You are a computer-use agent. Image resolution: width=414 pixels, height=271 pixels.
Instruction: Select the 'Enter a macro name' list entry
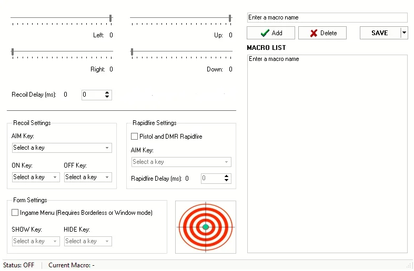[x=274, y=59]
